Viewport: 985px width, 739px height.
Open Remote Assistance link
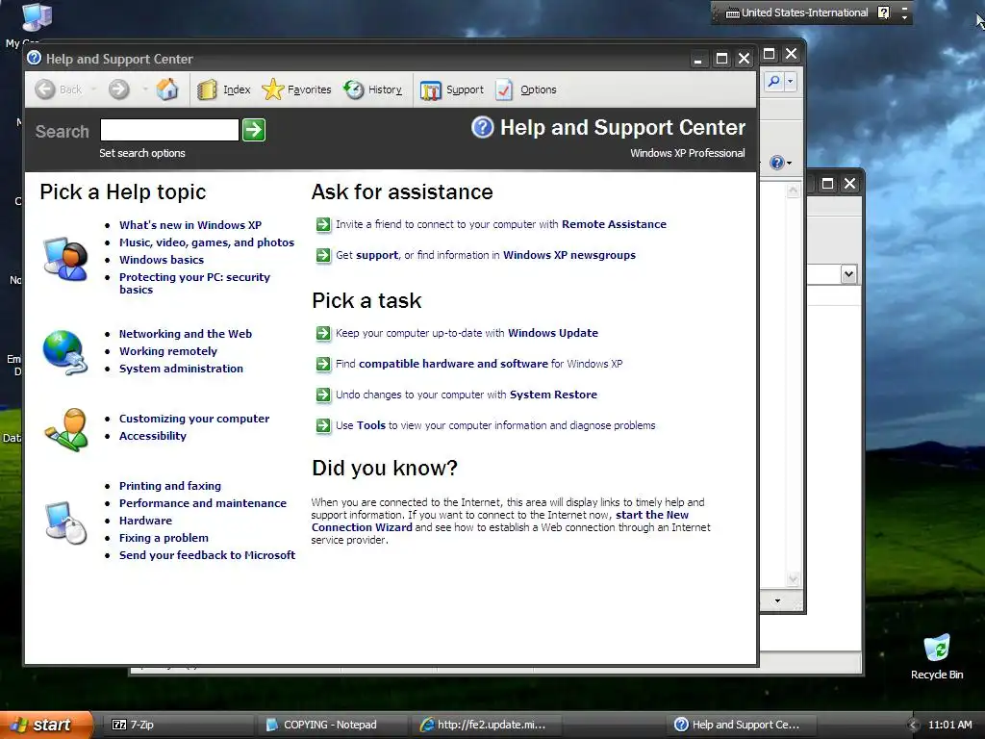click(x=614, y=224)
